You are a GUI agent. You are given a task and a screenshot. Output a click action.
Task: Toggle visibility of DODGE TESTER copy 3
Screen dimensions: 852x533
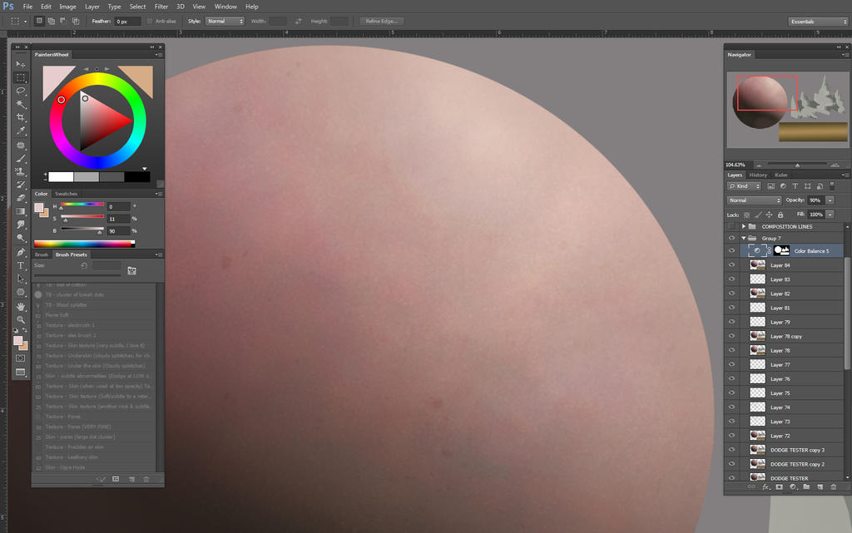(x=731, y=449)
